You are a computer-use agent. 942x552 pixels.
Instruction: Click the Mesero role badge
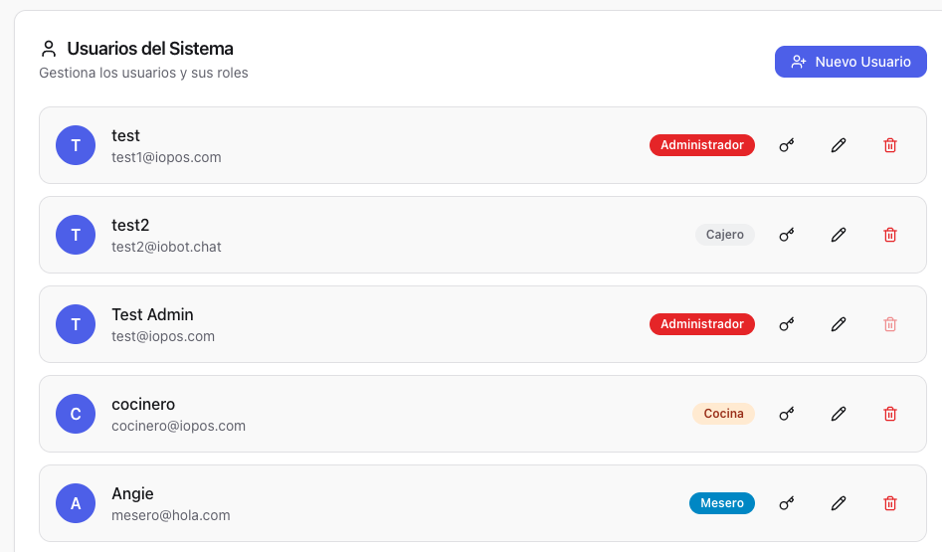(x=722, y=503)
